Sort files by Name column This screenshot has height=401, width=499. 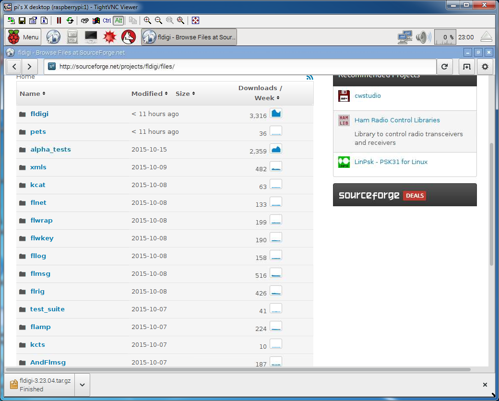point(32,94)
